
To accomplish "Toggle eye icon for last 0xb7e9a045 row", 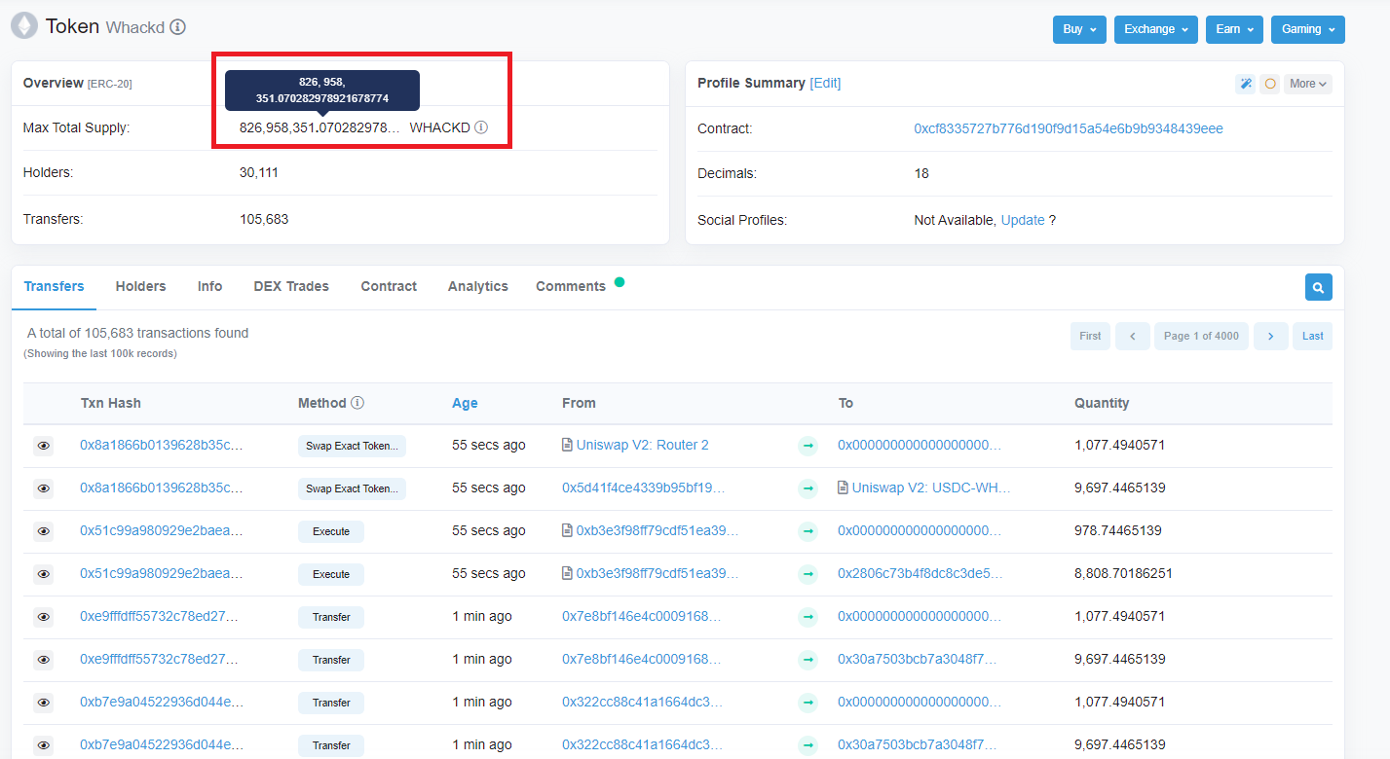I will [x=43, y=745].
